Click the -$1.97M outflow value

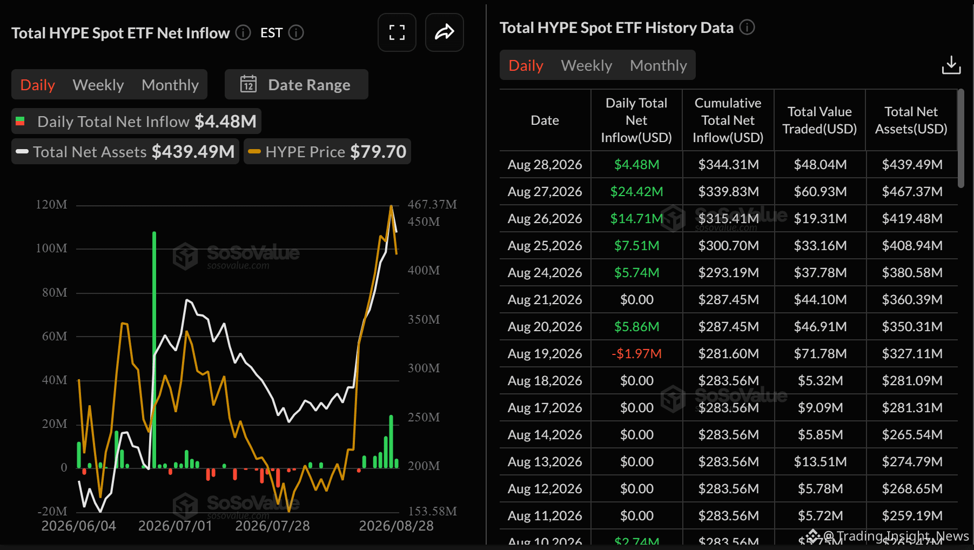[x=636, y=353]
